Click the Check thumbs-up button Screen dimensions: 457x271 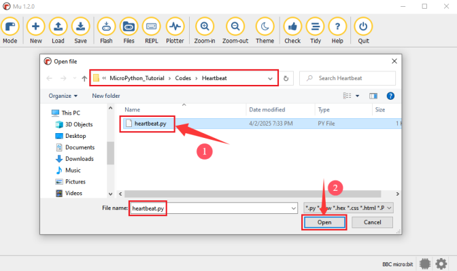point(292,31)
